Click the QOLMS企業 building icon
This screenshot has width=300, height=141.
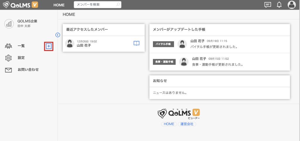click(x=9, y=24)
